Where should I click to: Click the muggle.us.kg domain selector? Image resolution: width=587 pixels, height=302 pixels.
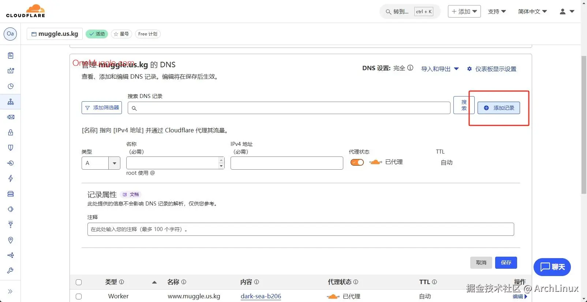point(55,34)
